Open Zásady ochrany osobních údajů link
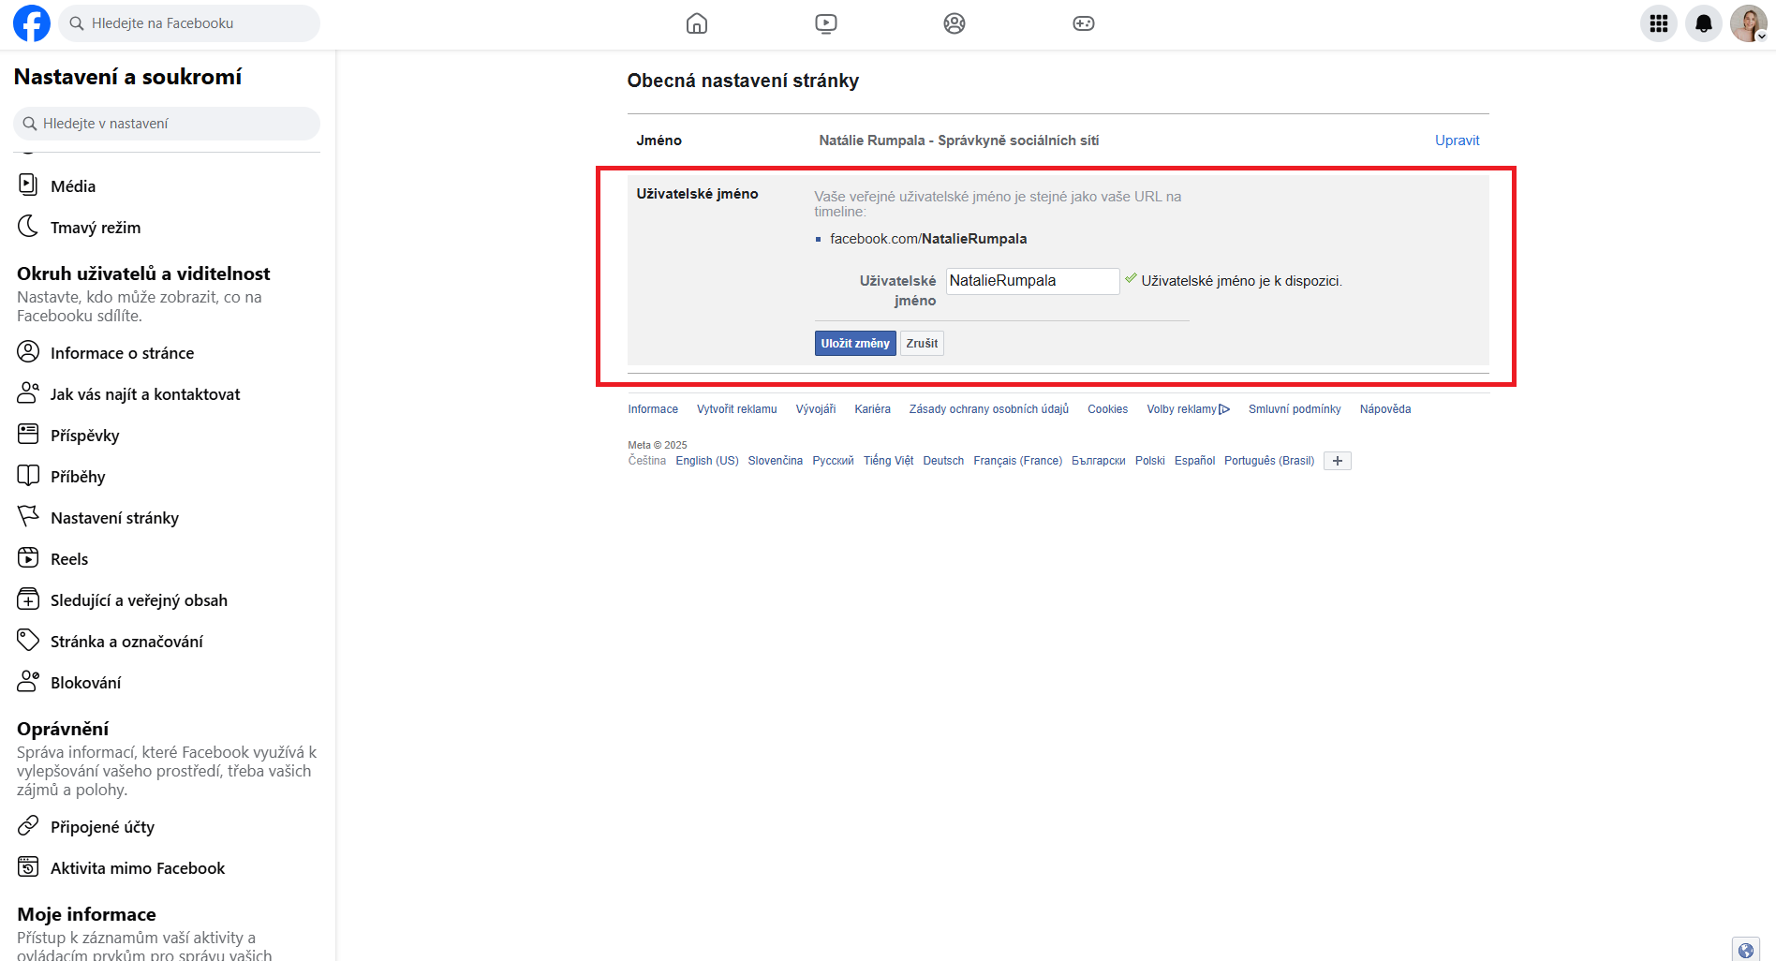Viewport: 1776px width, 961px height. click(x=989, y=409)
